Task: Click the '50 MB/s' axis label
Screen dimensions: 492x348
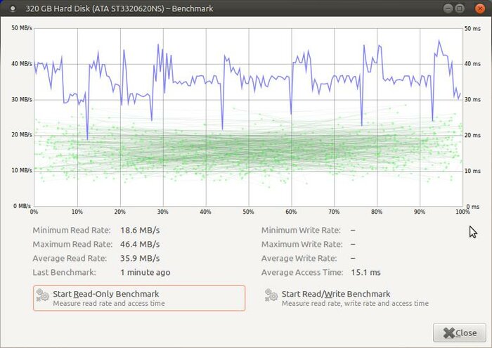Action: (x=22, y=28)
